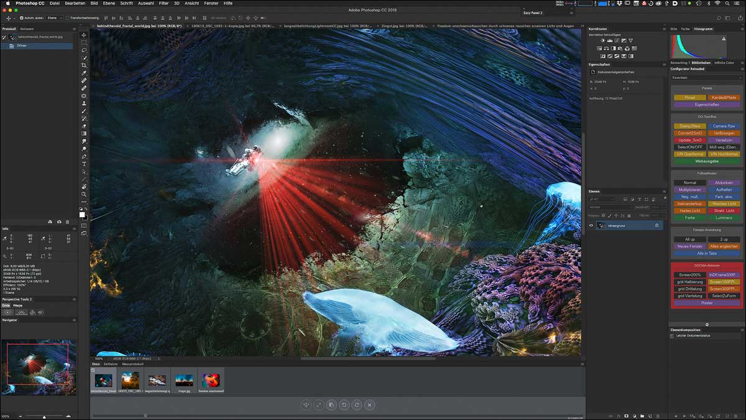Open the Ebene auto-select dropdown in options bar

pyautogui.click(x=54, y=18)
